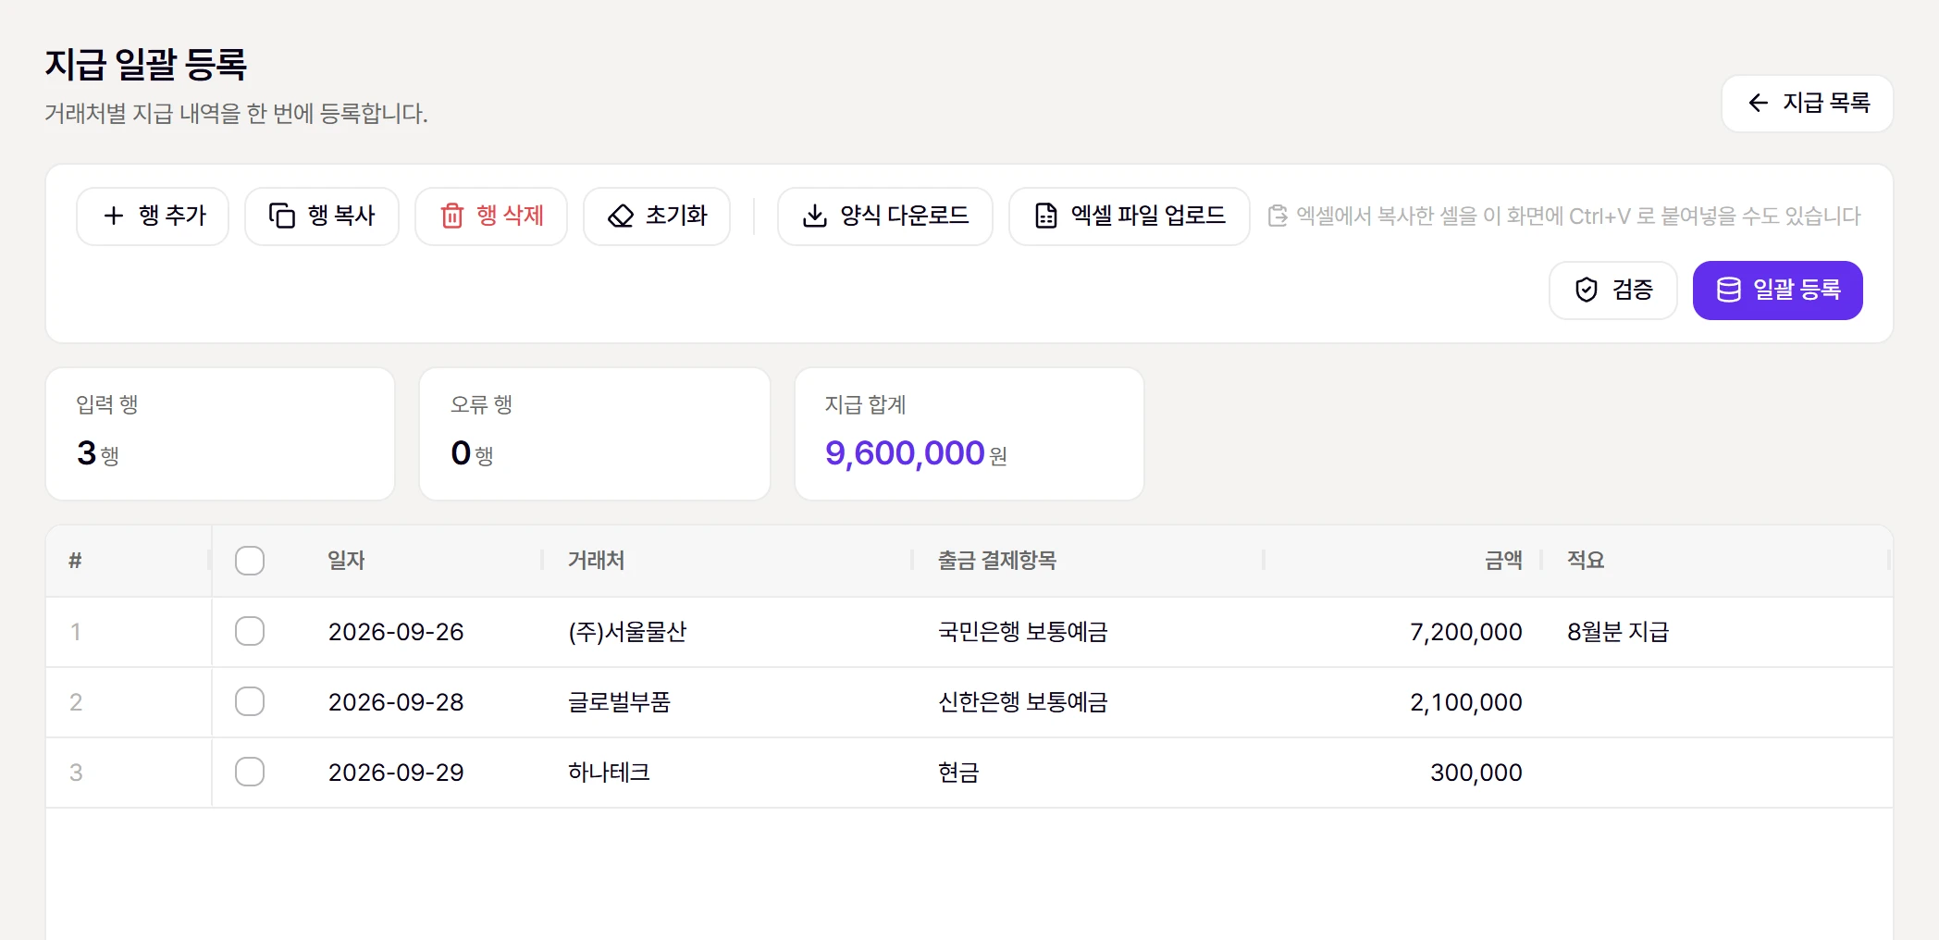Click the 양식 다운로드 button label

click(905, 216)
